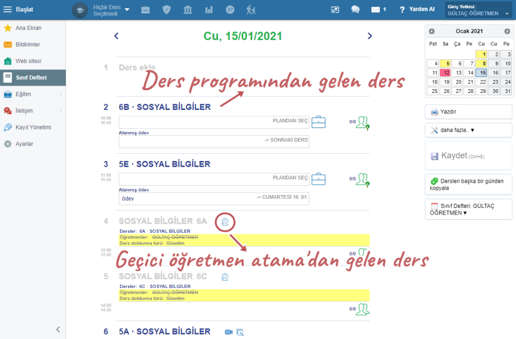Click the round clock icon in toolbar

[230, 10]
